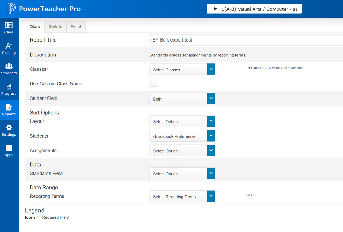Go to the Students sidebar icon
This screenshot has width=343, height=232.
pyautogui.click(x=9, y=67)
